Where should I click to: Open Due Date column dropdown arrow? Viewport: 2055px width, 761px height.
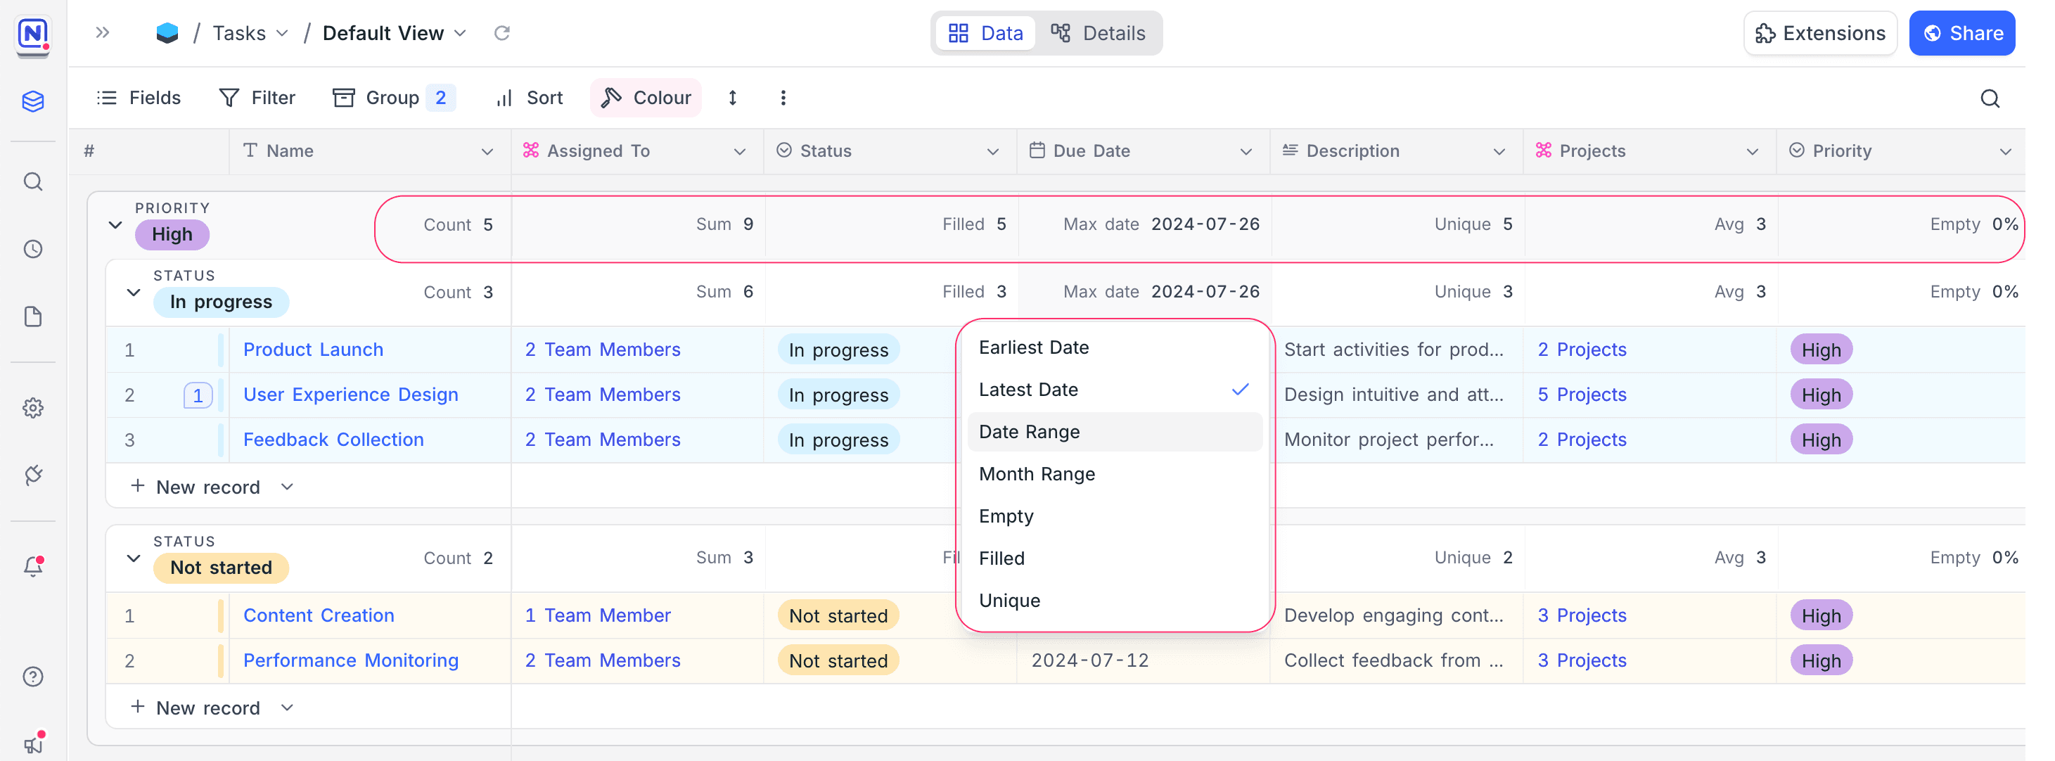click(1246, 151)
